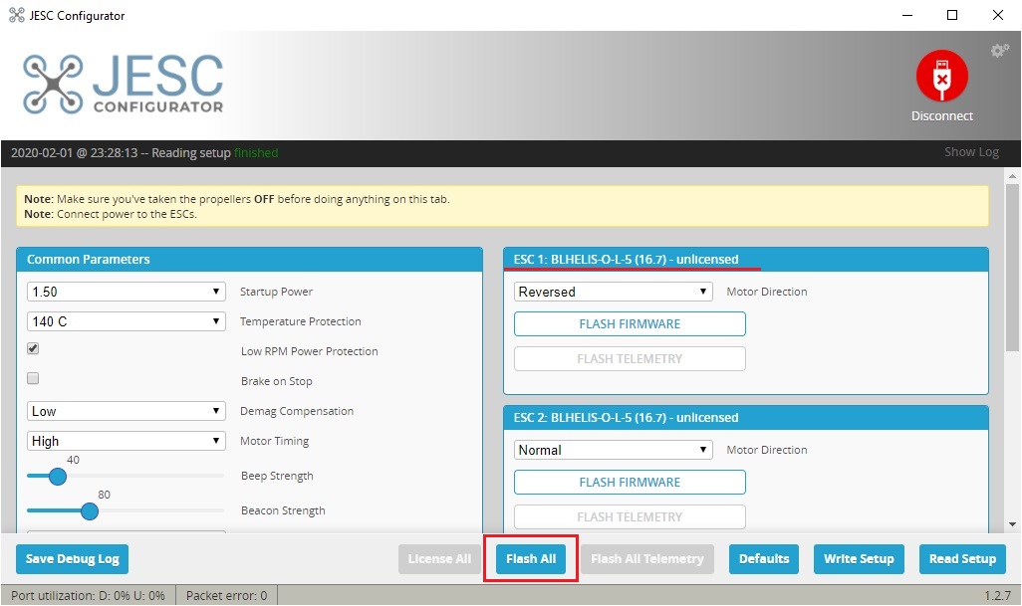Image resolution: width=1022 pixels, height=606 pixels.
Task: Click the Packet error: 0 status
Action: (x=227, y=596)
